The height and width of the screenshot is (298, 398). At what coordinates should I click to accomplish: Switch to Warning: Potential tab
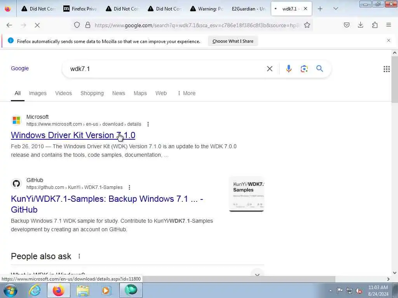point(207,9)
